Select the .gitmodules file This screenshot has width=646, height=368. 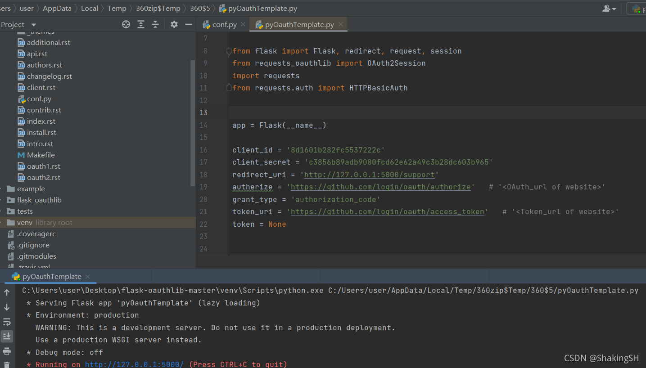37,256
